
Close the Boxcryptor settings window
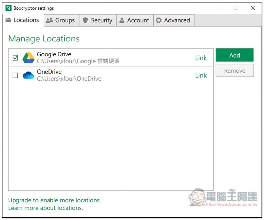coord(253,8)
